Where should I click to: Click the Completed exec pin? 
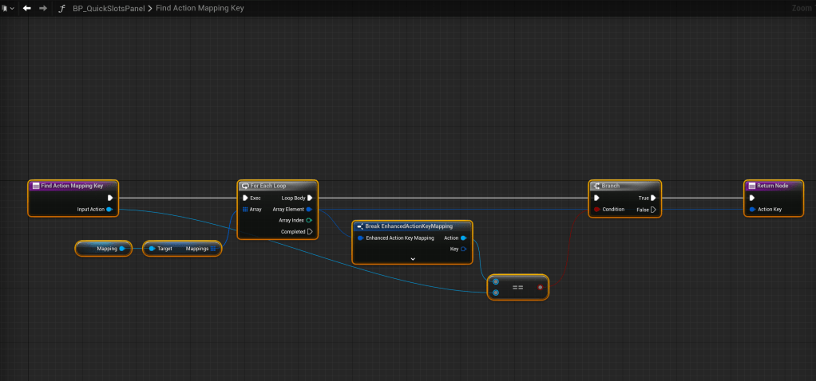tap(309, 232)
